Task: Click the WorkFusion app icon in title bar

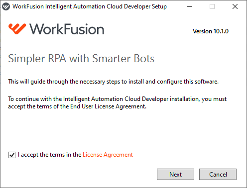Action: (6, 6)
